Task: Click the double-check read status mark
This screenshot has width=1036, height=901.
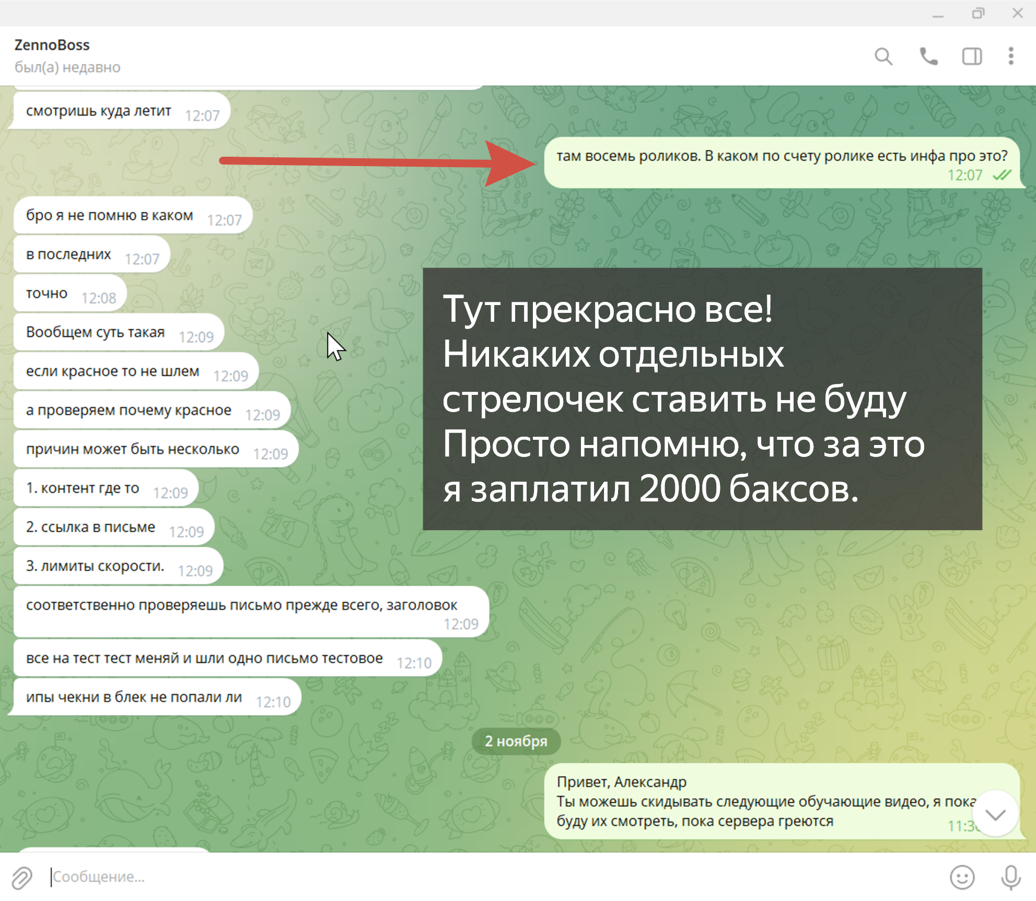Action: click(1002, 175)
